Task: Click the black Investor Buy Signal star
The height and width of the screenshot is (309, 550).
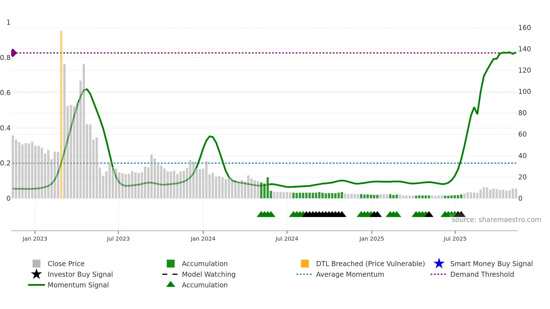Action: pyautogui.click(x=36, y=274)
